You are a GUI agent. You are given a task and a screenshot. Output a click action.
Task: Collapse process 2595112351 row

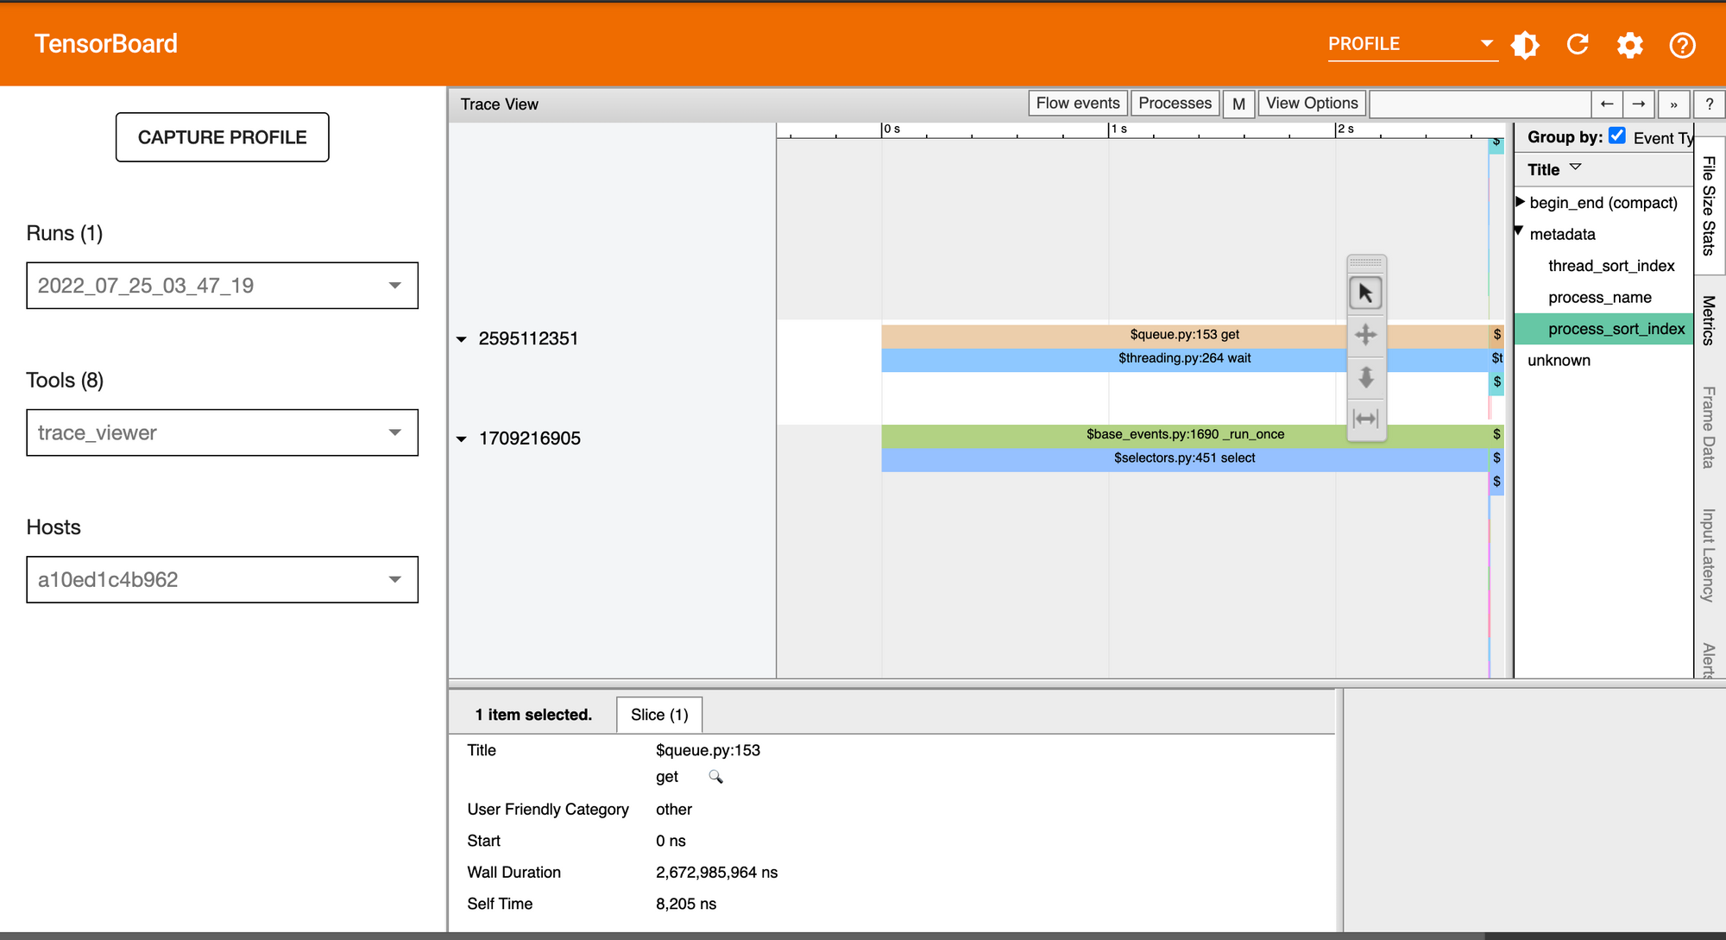pyautogui.click(x=462, y=339)
